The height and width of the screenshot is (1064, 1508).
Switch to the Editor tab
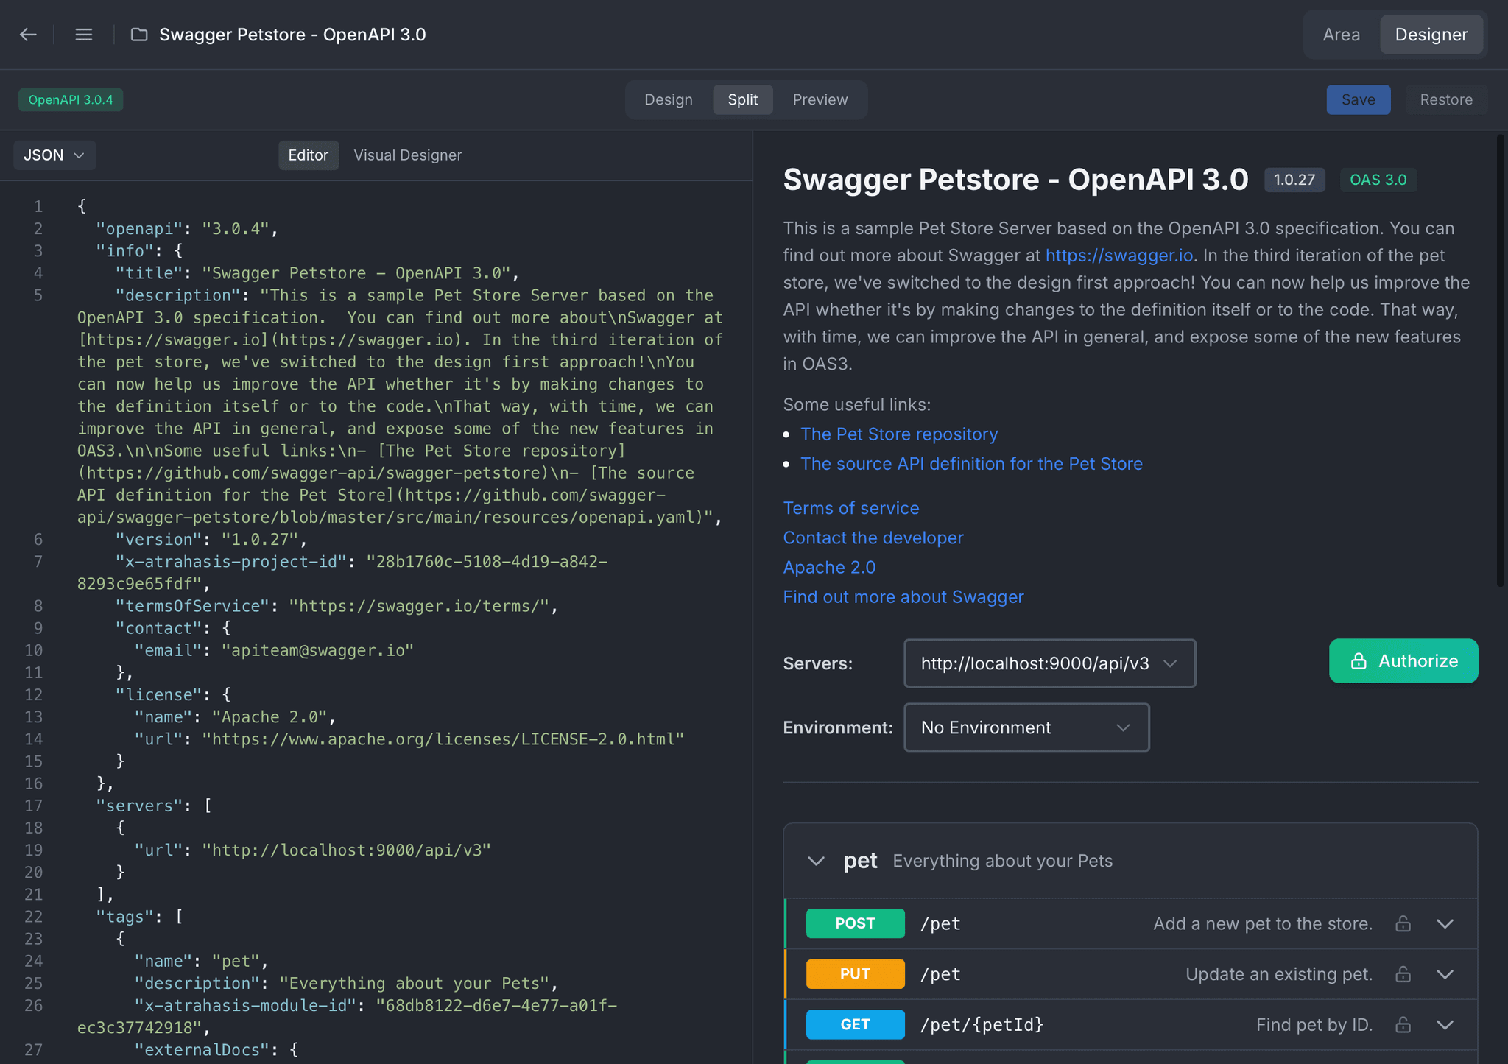[x=308, y=155]
